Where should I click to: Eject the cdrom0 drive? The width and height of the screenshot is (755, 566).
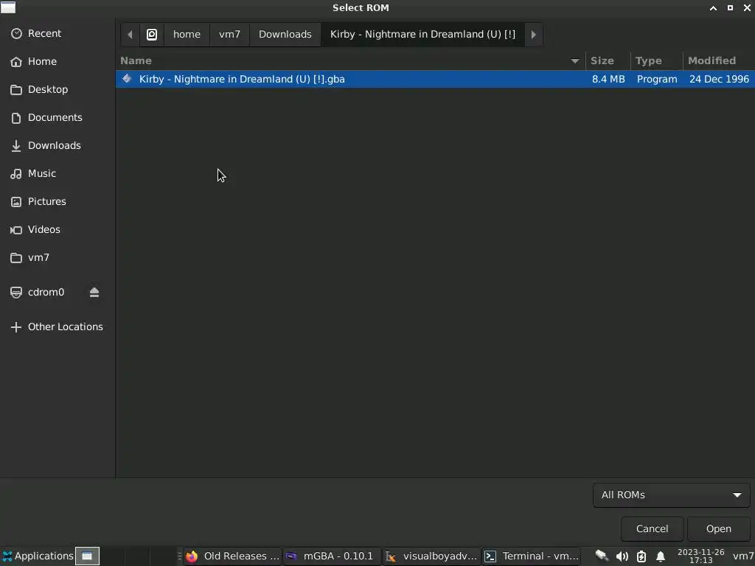[94, 292]
